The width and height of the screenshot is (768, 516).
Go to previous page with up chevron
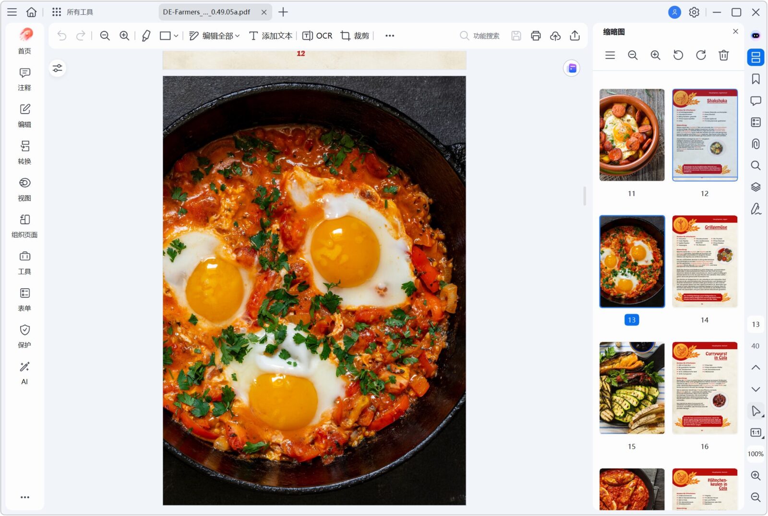click(x=756, y=367)
